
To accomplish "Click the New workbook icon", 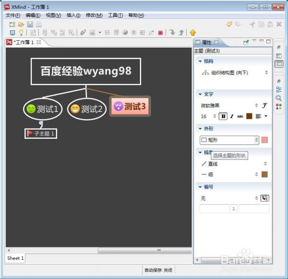I will tap(12, 24).
